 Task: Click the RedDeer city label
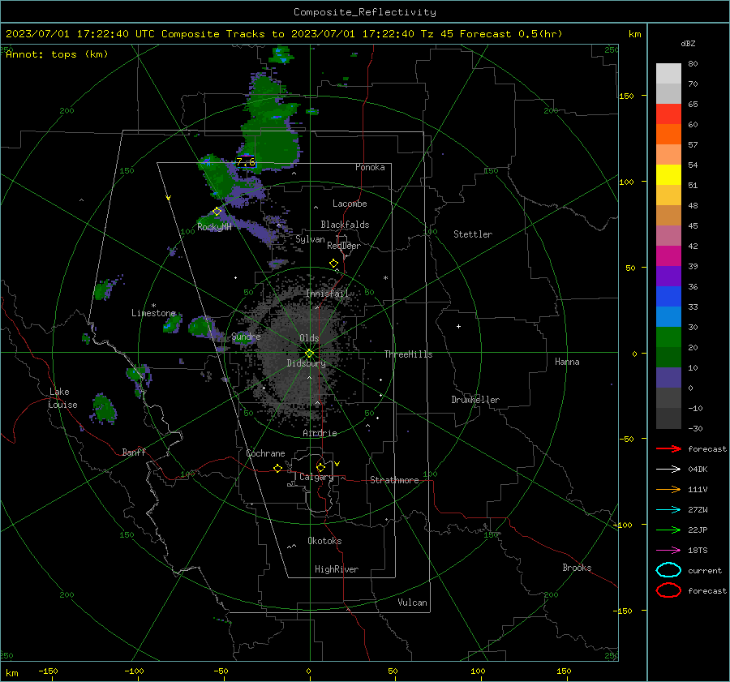click(344, 246)
